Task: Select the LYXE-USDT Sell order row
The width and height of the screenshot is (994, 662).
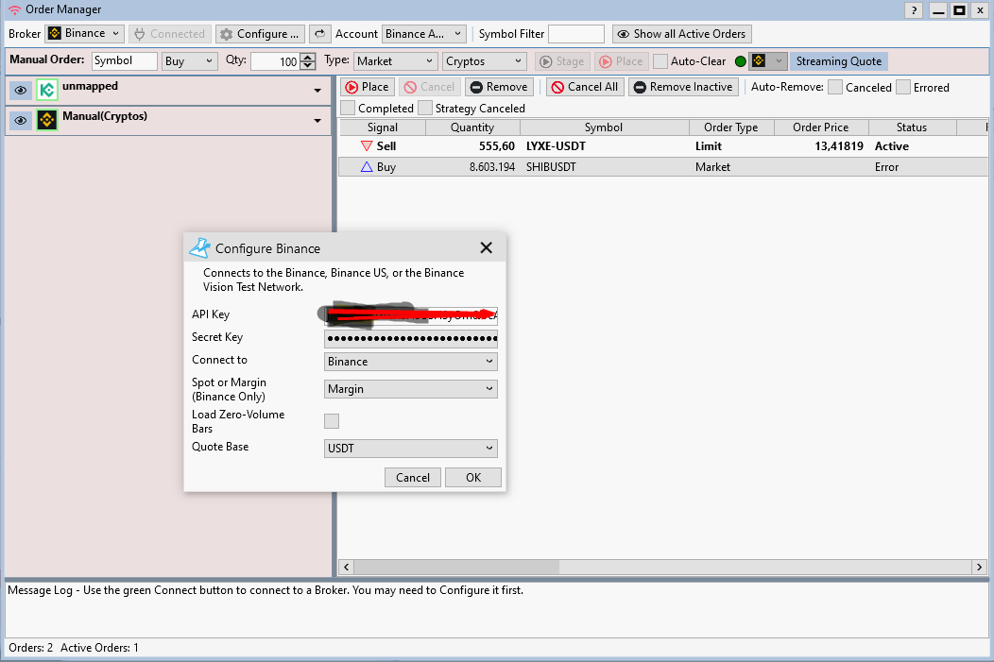Action: click(603, 146)
